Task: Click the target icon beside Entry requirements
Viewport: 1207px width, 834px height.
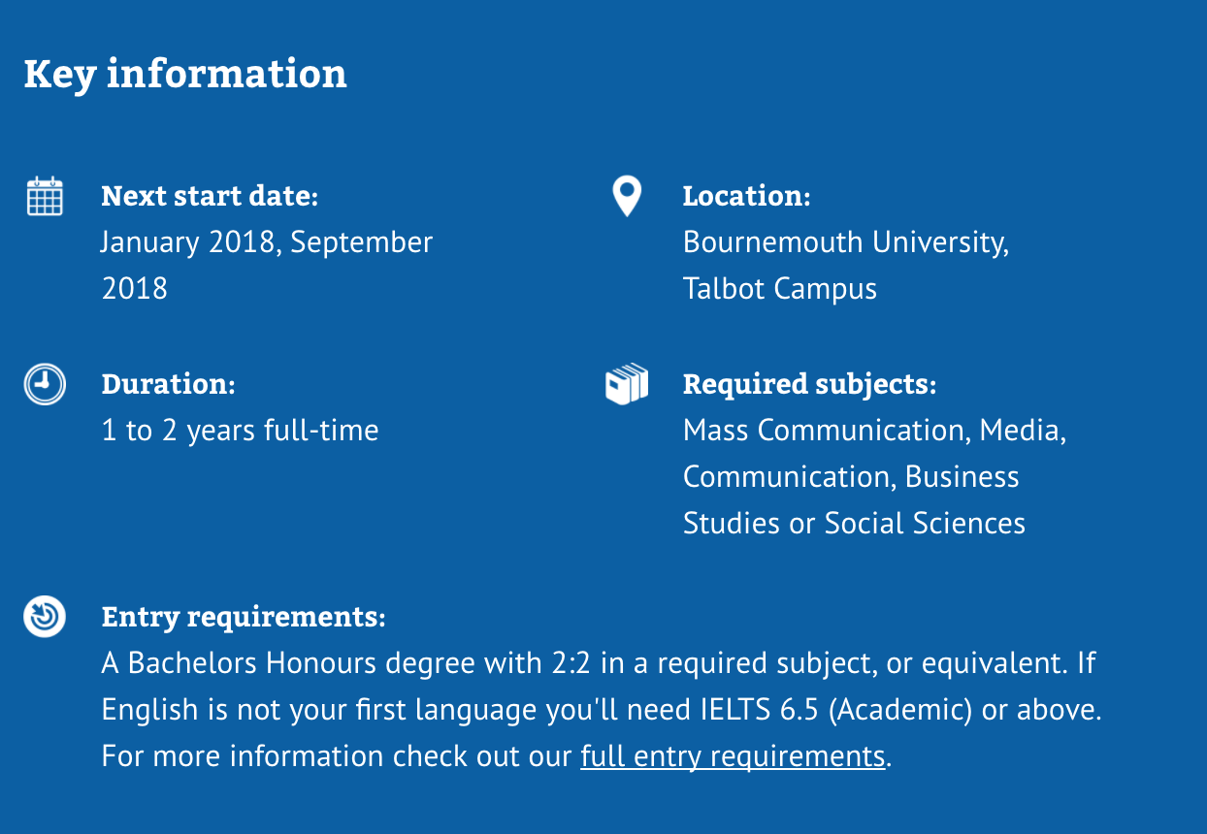Action: (x=44, y=617)
